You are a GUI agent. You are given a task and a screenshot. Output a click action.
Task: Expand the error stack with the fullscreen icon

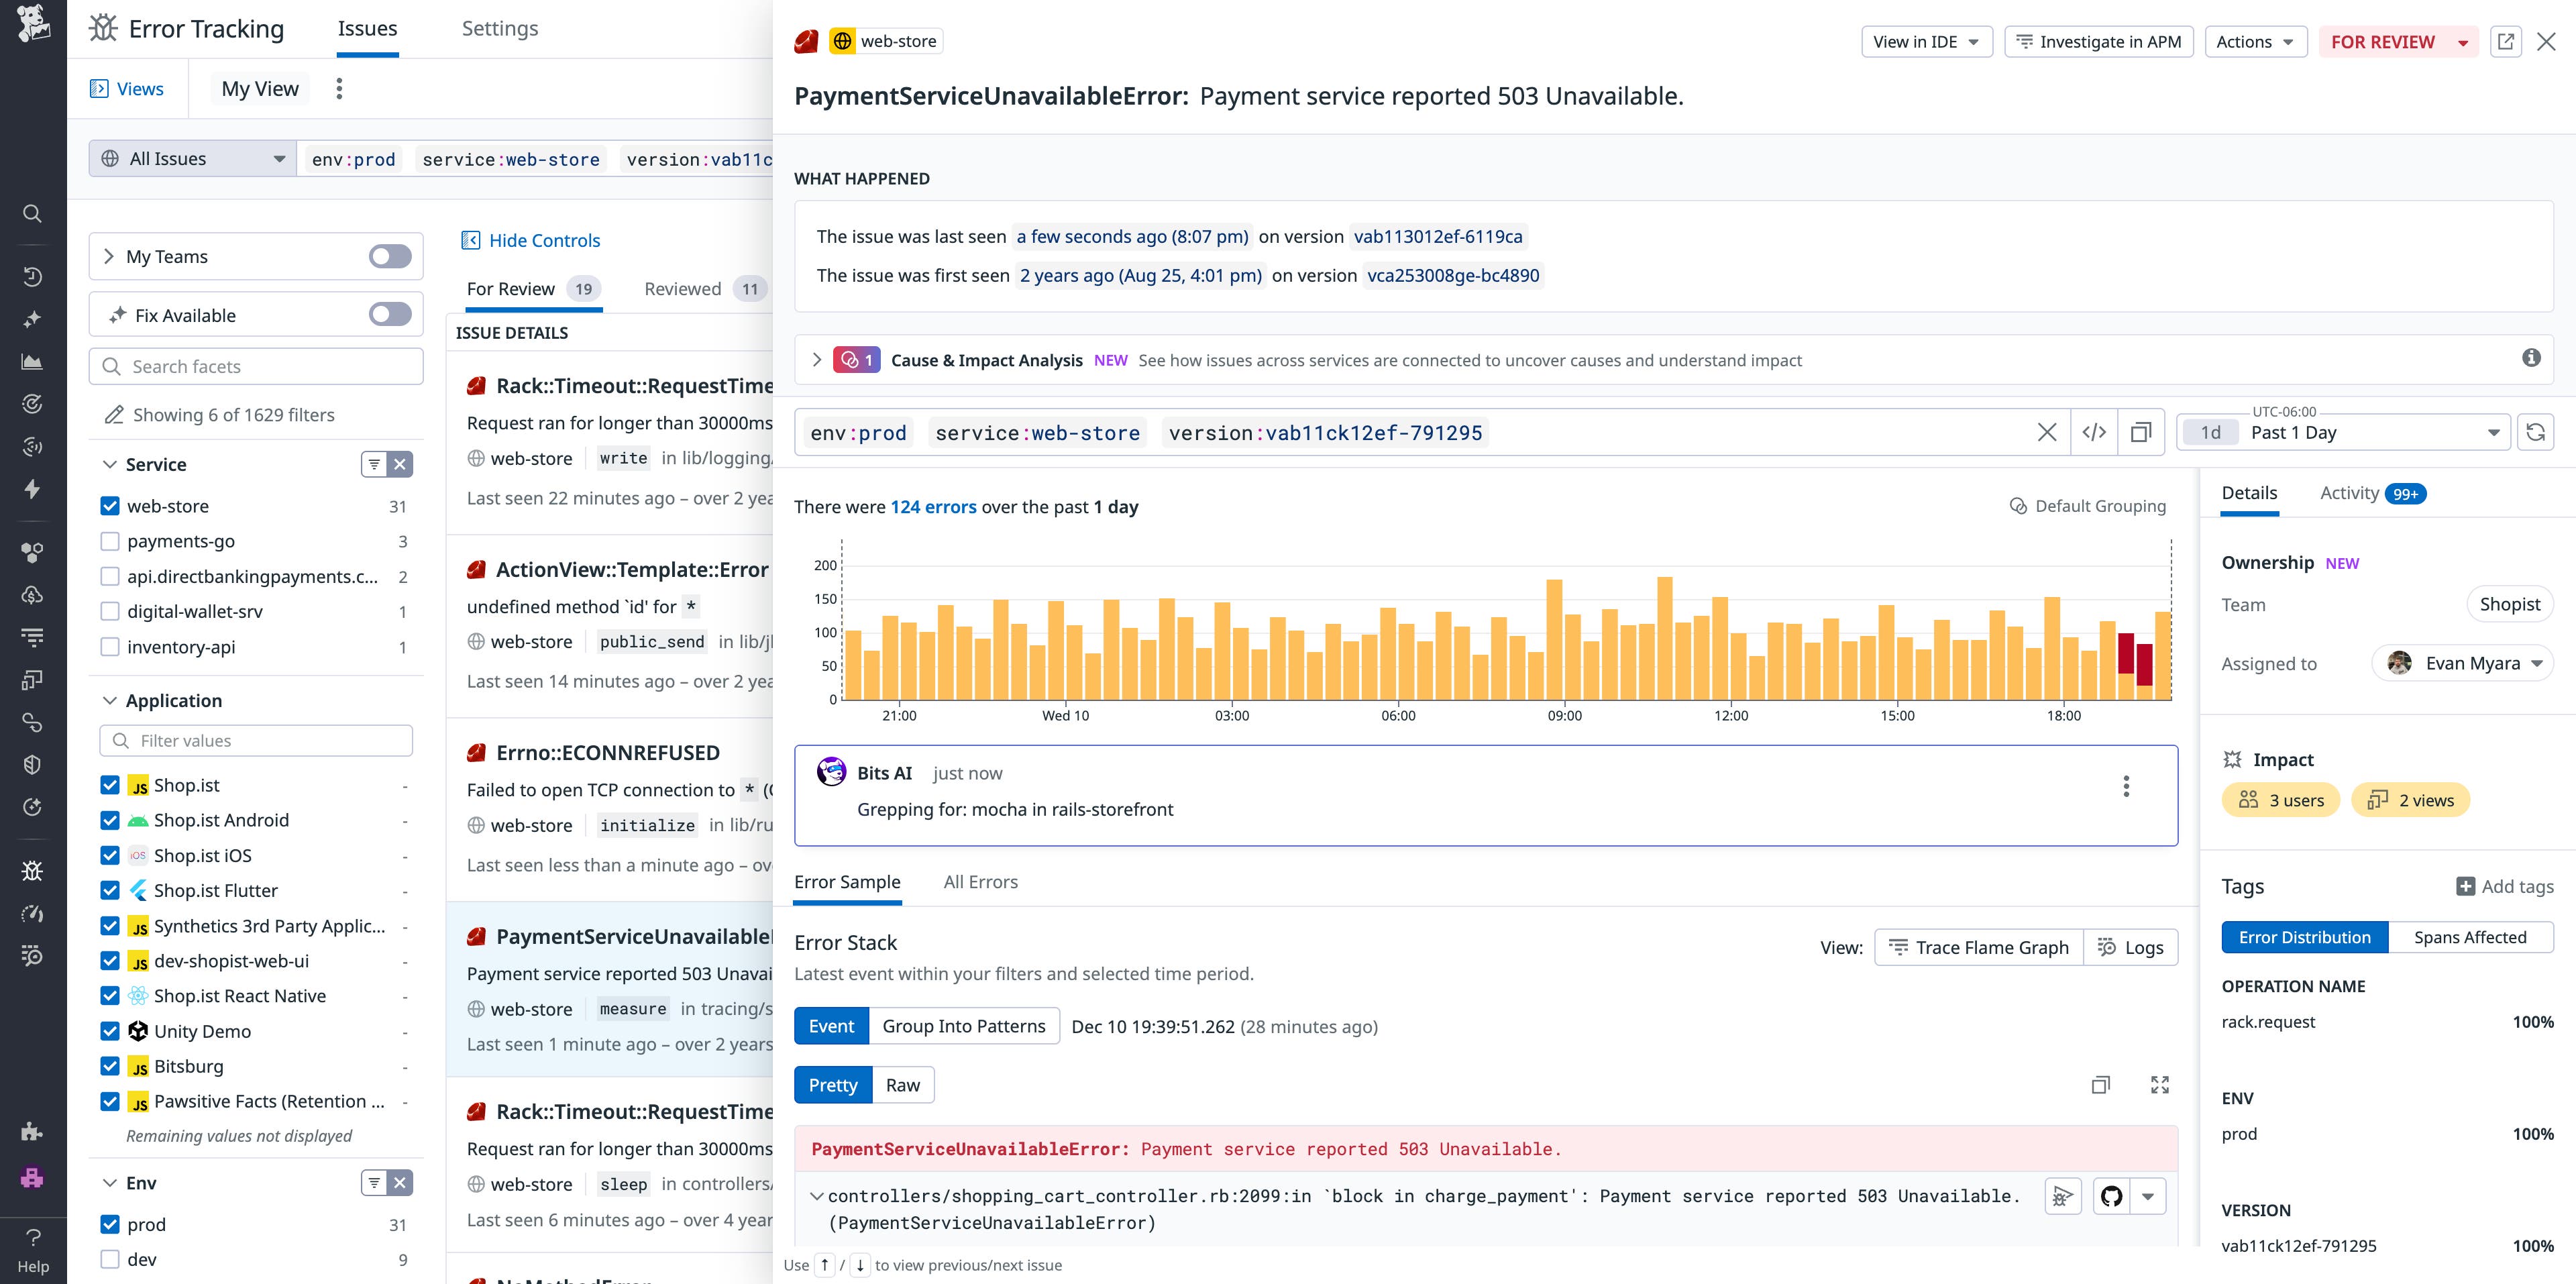[2160, 1084]
